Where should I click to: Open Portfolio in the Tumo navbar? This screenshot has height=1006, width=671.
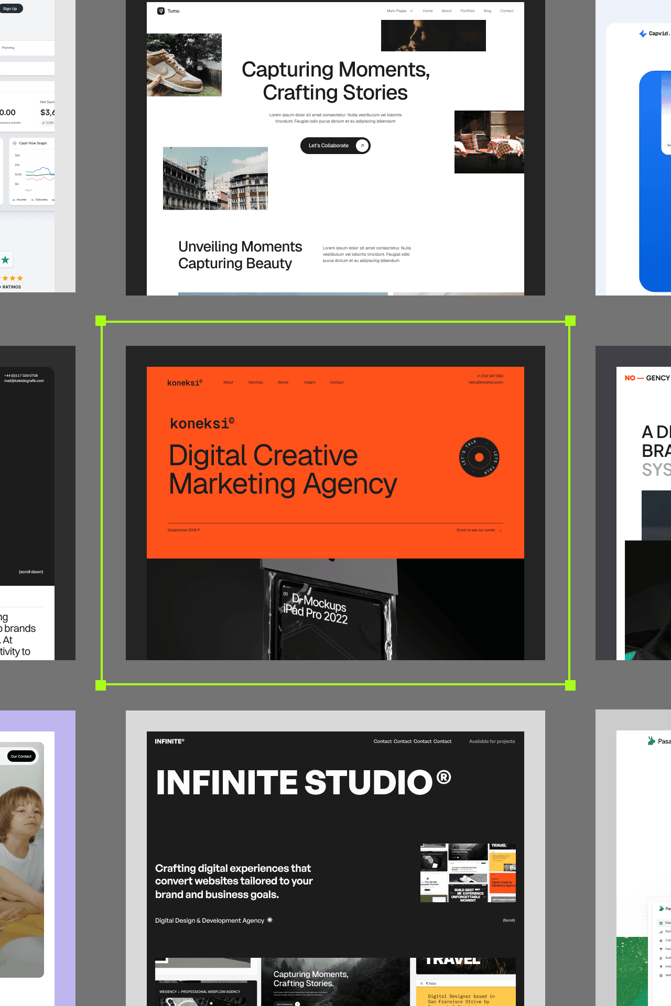pos(468,10)
